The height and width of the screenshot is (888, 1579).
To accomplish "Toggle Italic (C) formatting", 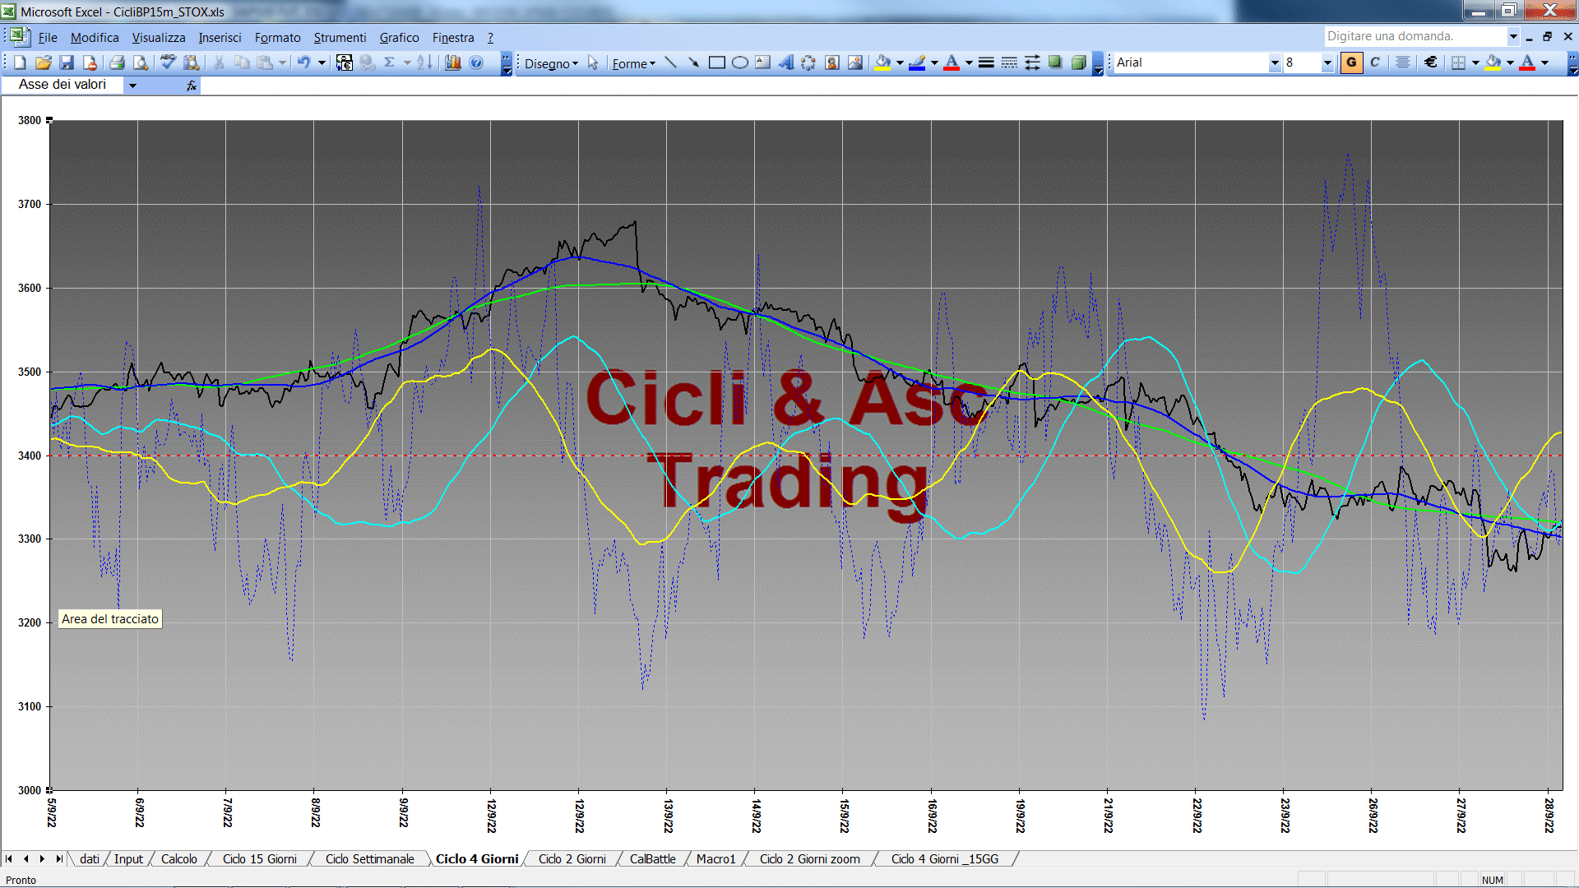I will point(1375,62).
